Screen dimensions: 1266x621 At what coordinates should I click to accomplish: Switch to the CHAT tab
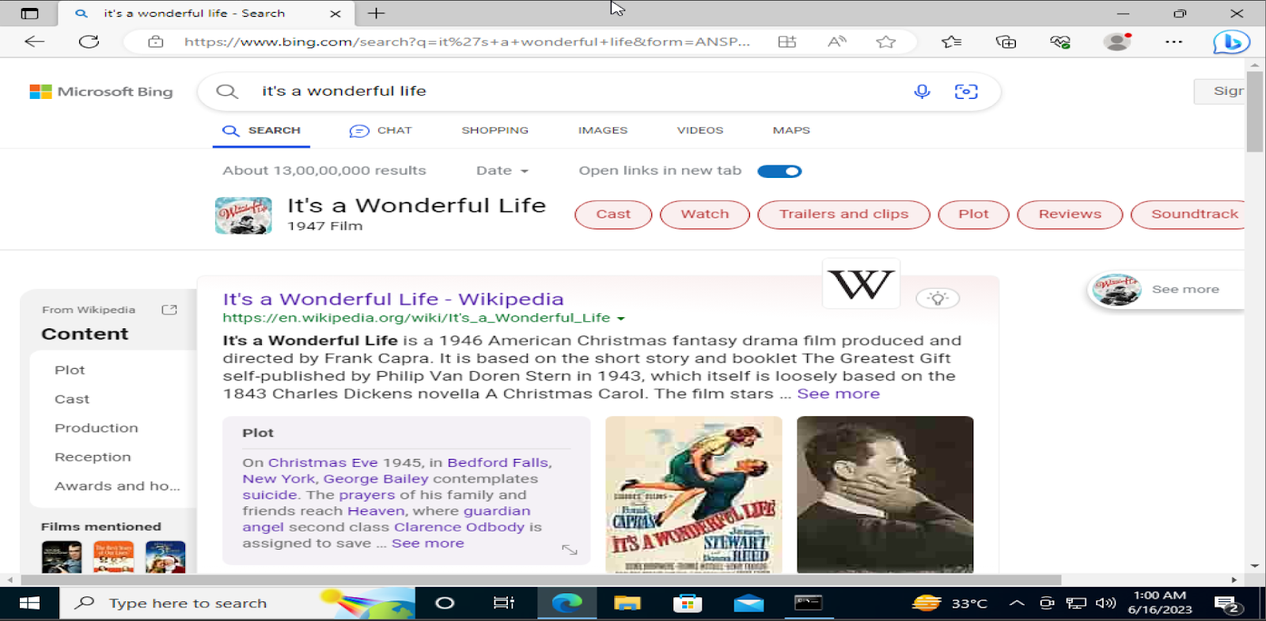(x=381, y=131)
